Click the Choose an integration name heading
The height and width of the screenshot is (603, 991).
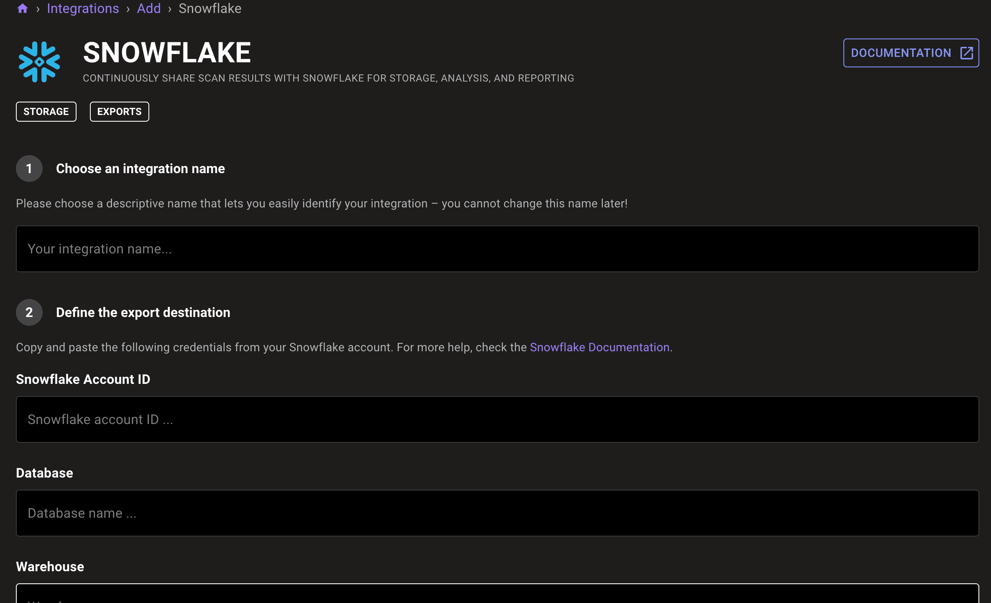(140, 169)
